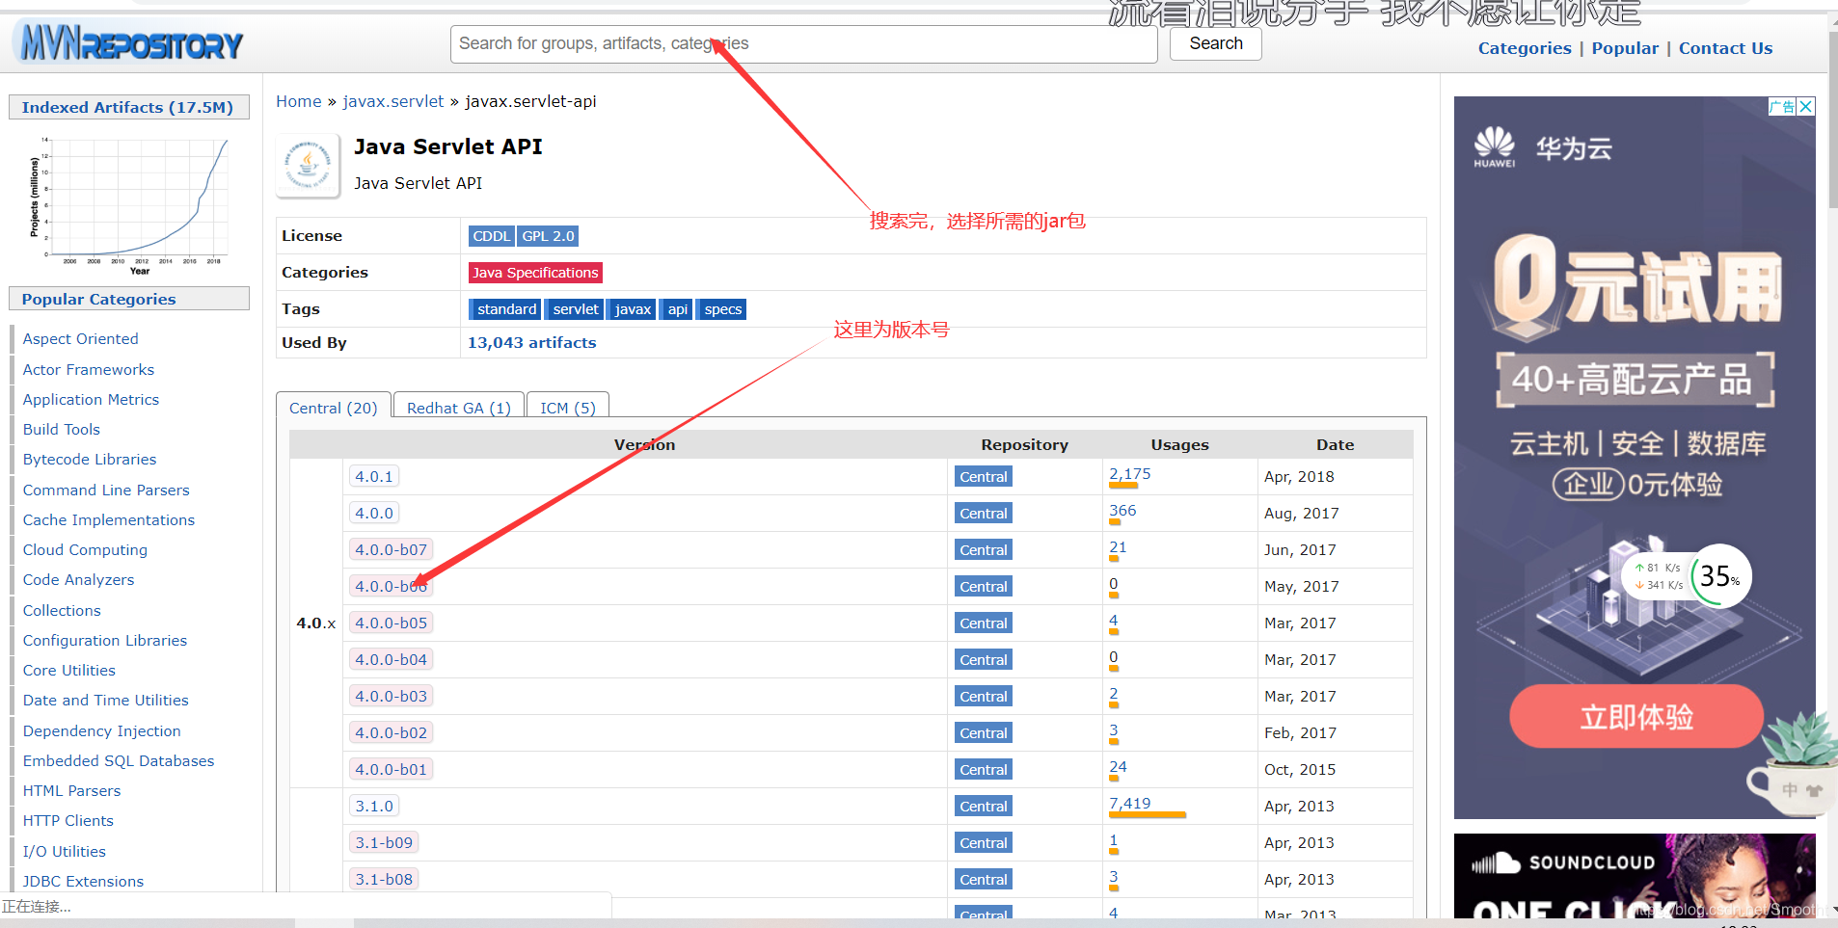Open version 4.0.0-b01
The height and width of the screenshot is (928, 1838).
[x=391, y=769]
